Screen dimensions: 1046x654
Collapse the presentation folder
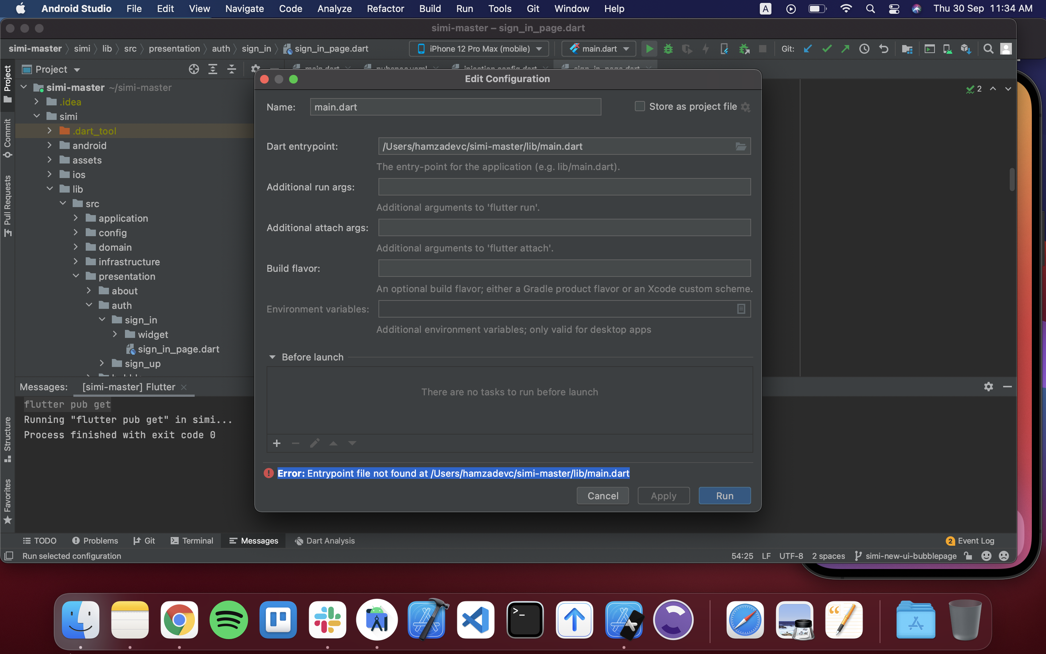pos(76,276)
